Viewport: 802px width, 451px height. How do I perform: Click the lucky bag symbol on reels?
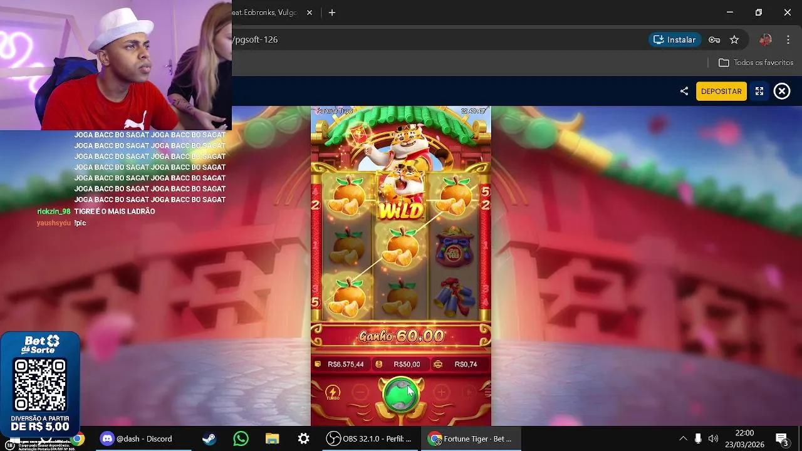456,248
